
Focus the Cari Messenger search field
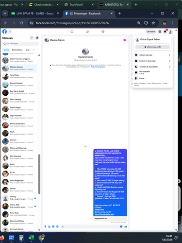point(21,43)
